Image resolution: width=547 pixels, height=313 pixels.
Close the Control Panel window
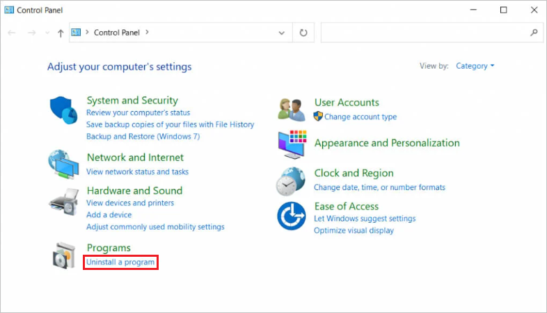click(534, 10)
